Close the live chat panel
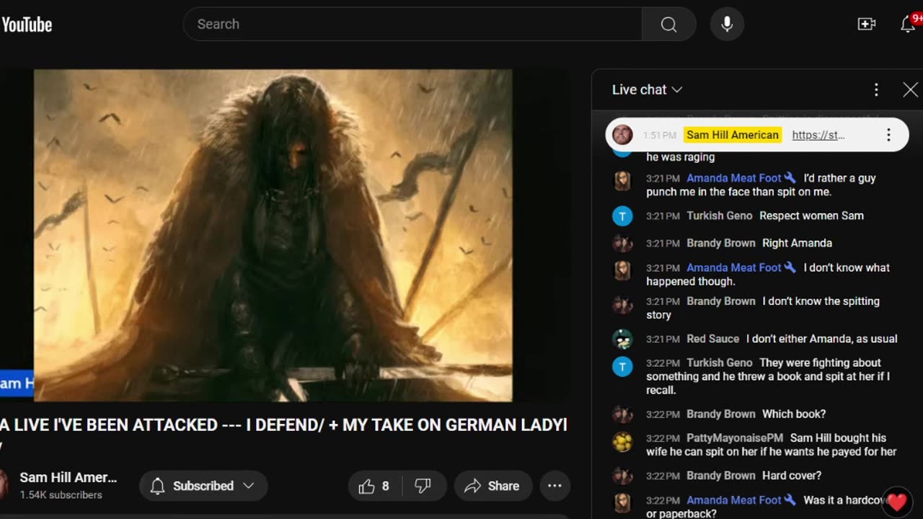 [910, 89]
